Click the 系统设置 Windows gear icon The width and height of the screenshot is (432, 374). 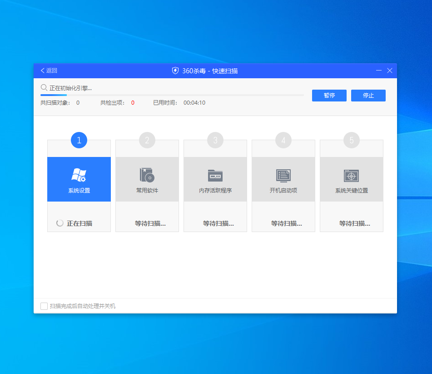tap(79, 175)
